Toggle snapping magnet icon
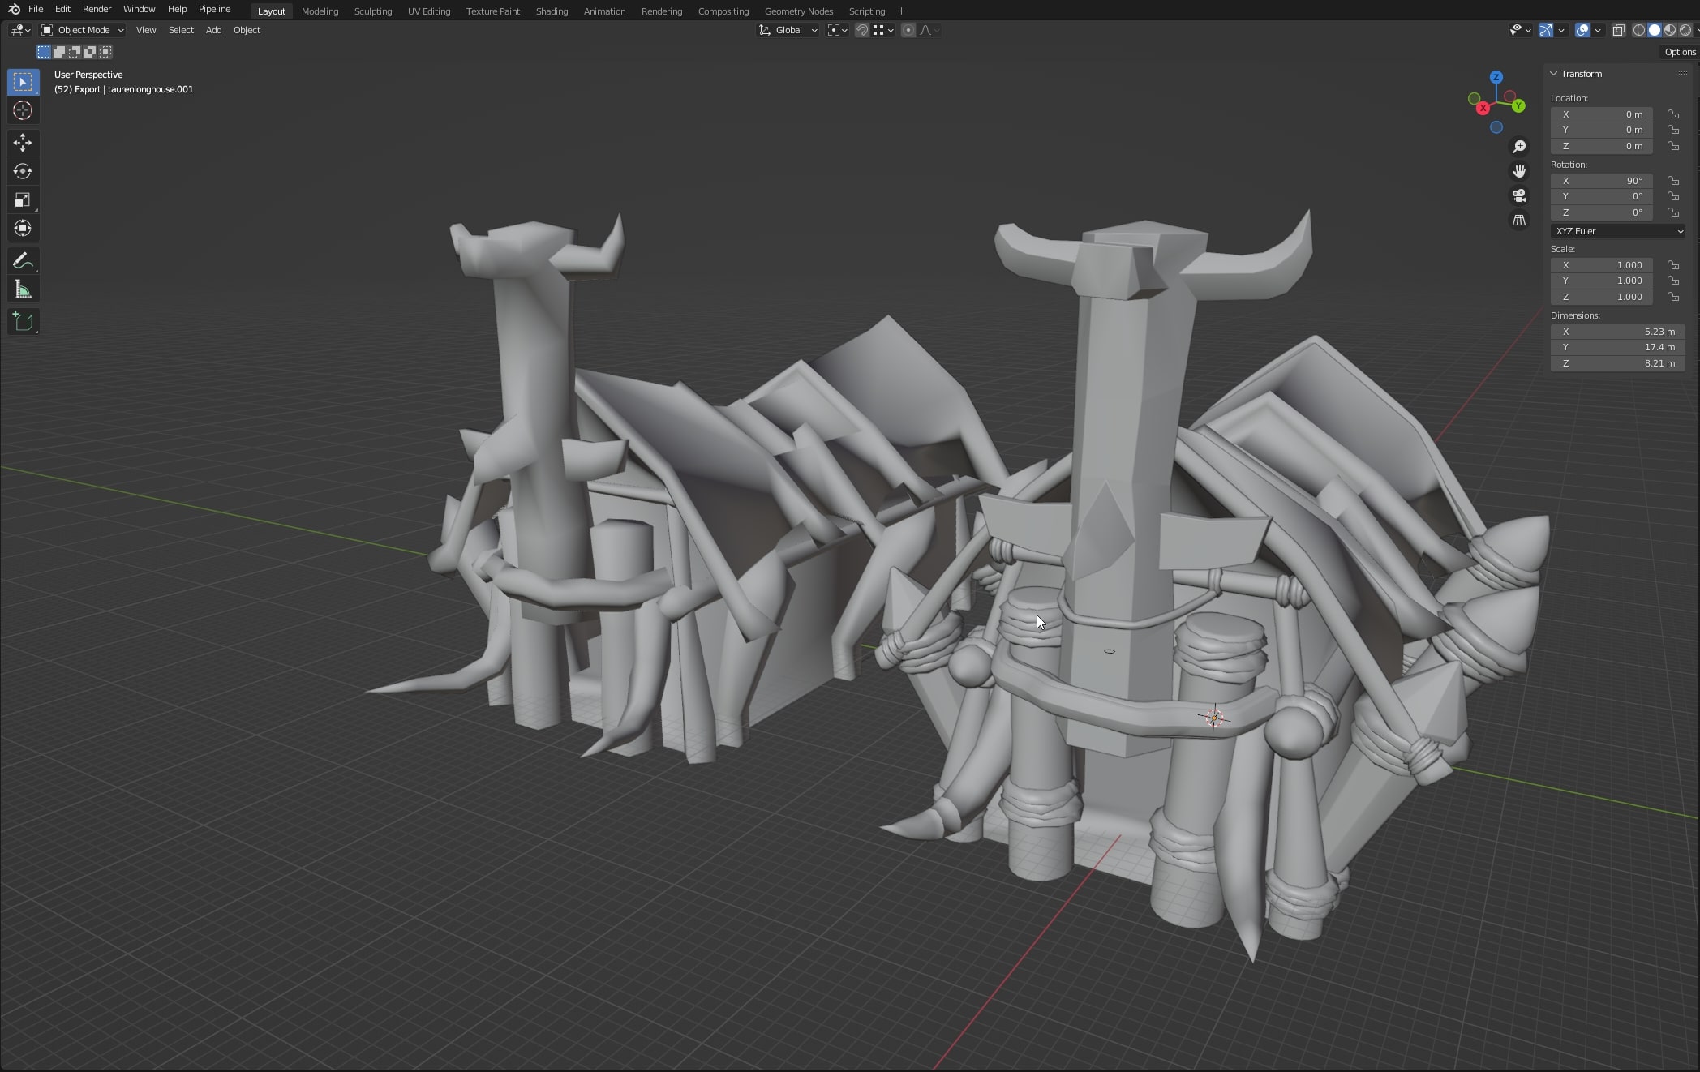1700x1072 pixels. click(x=862, y=30)
